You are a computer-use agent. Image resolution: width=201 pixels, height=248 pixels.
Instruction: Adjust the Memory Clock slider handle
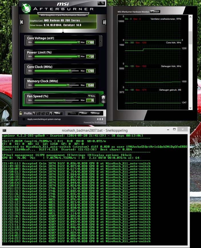68,85
